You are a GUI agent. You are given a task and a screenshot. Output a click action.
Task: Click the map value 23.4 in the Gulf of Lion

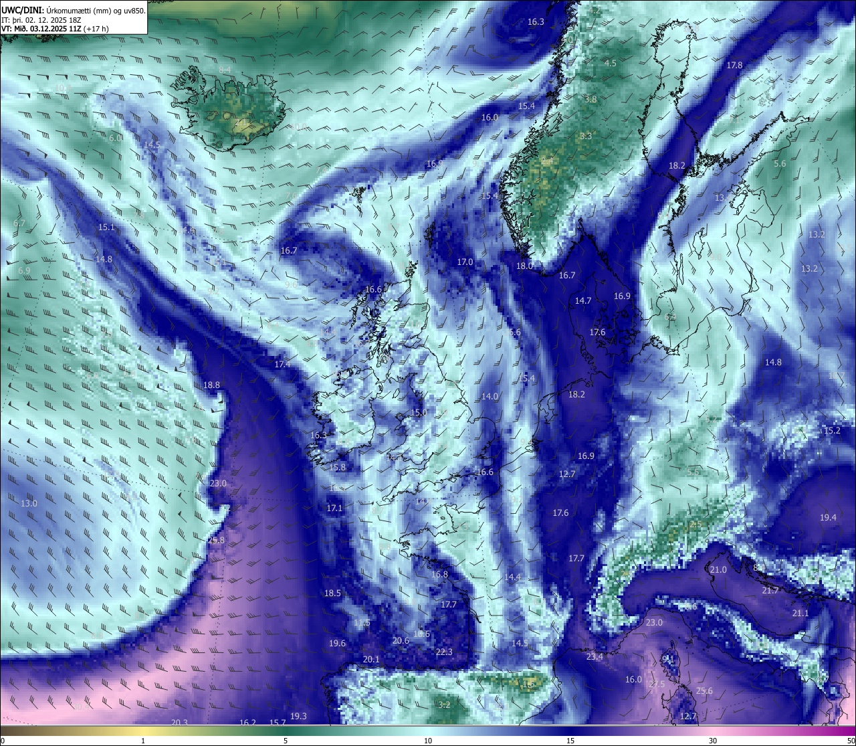pyautogui.click(x=595, y=656)
